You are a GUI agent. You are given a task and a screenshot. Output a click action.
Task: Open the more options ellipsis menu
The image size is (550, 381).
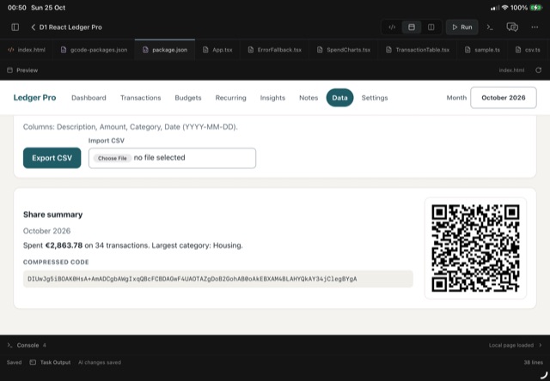tap(535, 27)
